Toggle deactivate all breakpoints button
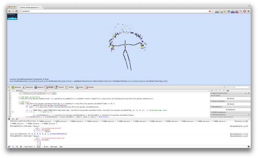Viewport: 258px width, 158px height. 228,91
